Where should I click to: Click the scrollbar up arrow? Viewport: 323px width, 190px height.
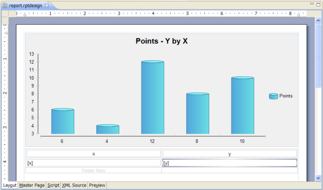coord(318,20)
